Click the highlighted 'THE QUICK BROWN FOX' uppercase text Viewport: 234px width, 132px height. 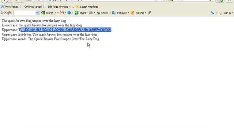66,30
